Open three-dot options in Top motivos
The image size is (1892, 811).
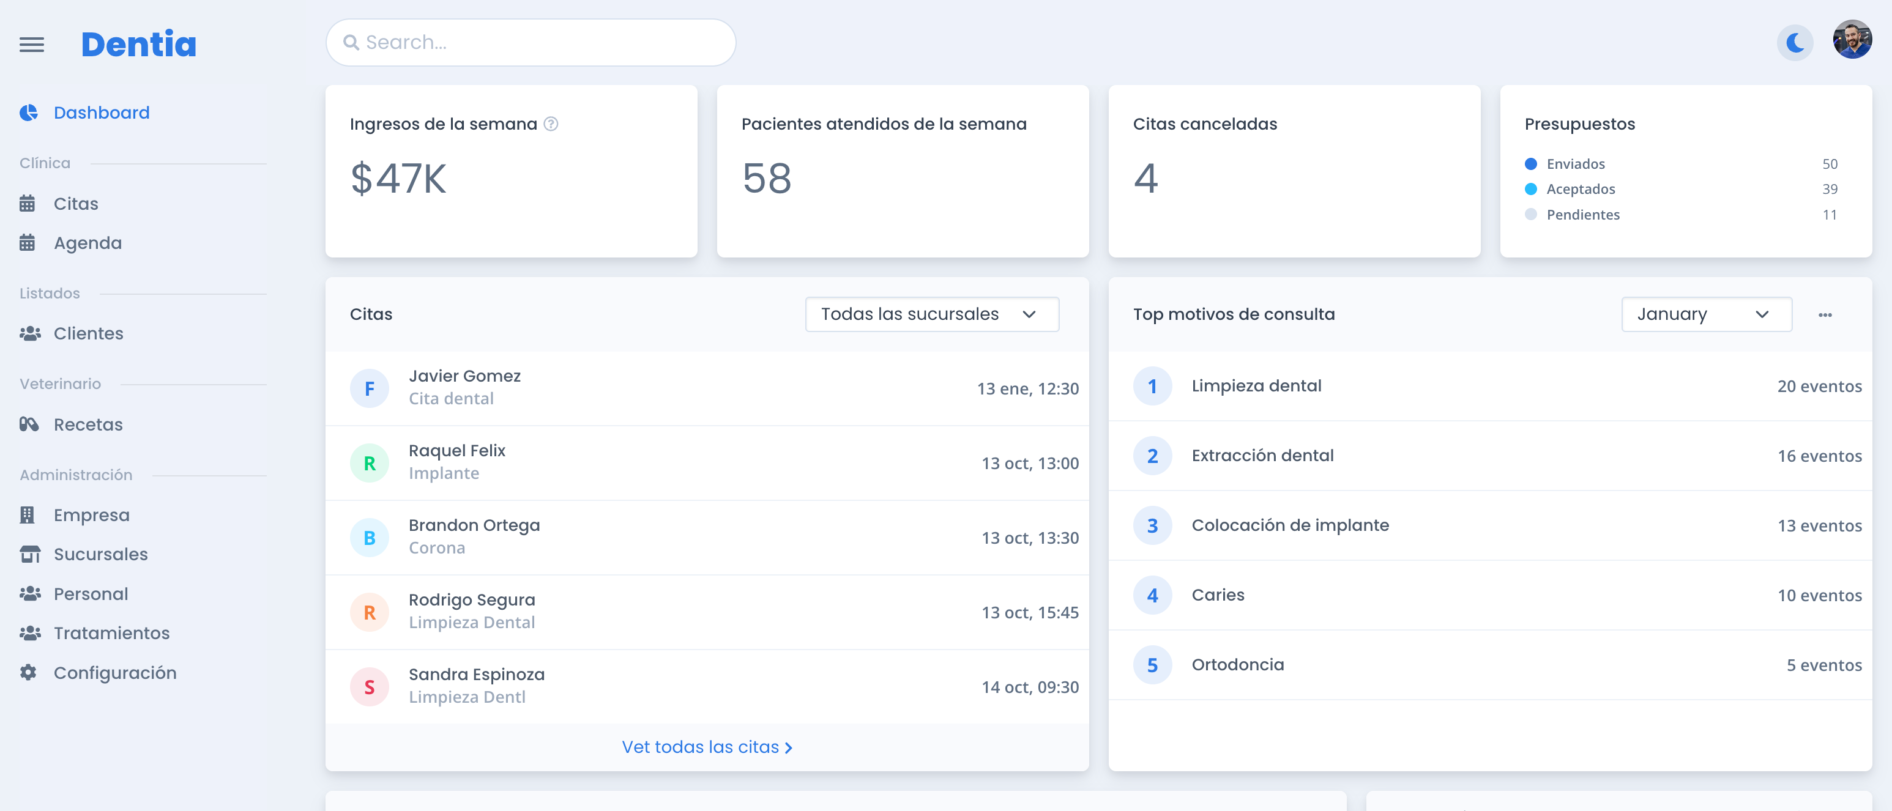pos(1825,315)
